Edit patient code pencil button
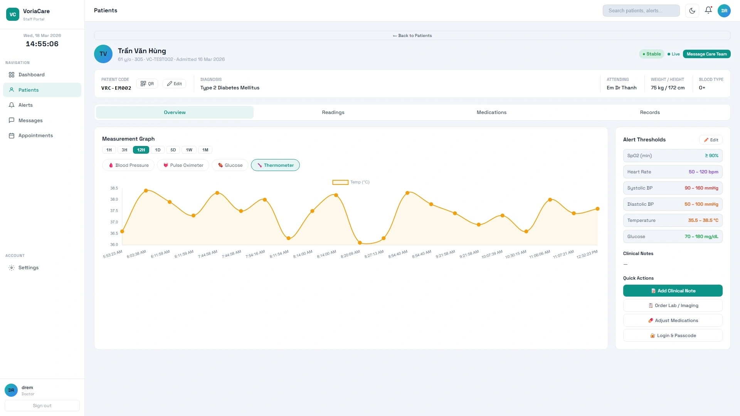 tap(174, 84)
